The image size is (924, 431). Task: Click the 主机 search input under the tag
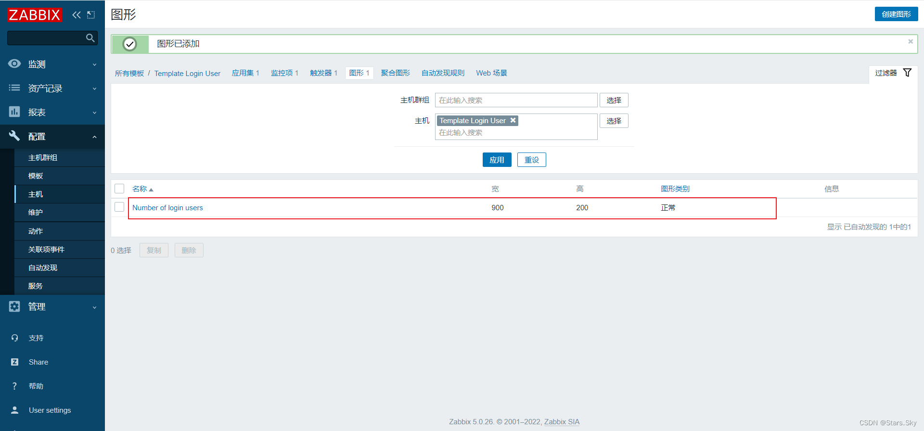point(516,133)
